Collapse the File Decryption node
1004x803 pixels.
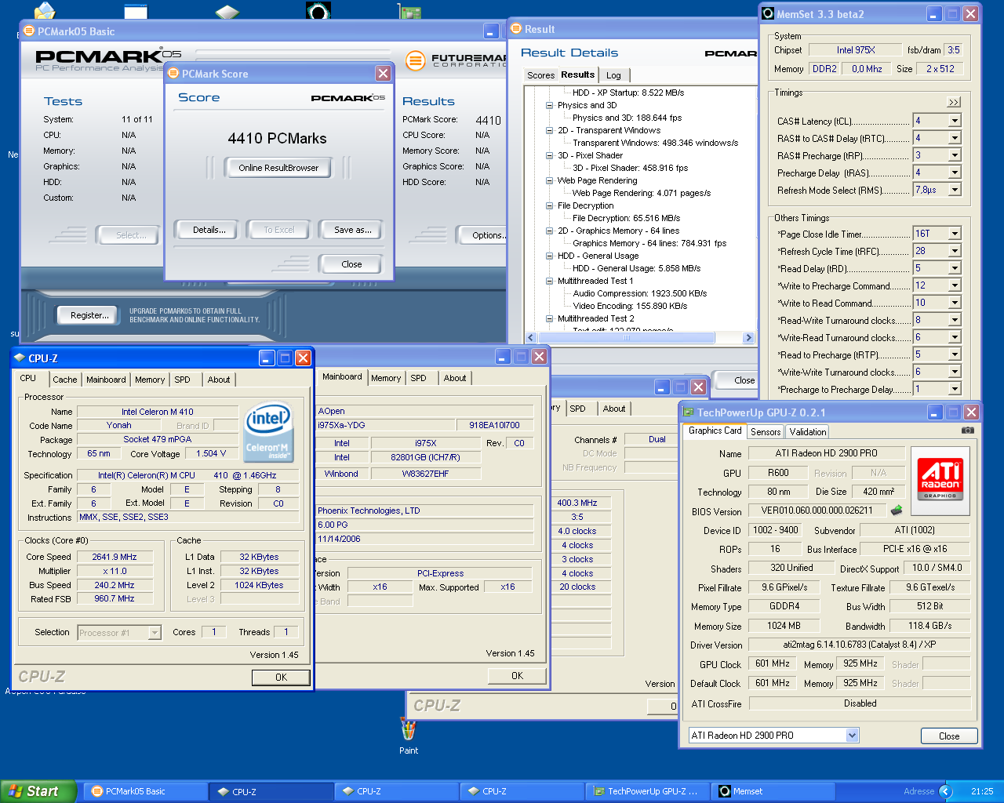[x=550, y=205]
